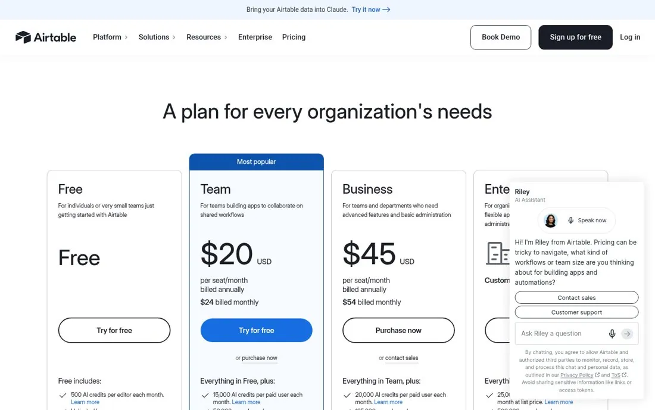Click the Most popular banner on Team
655x410 pixels.
[x=256, y=161]
